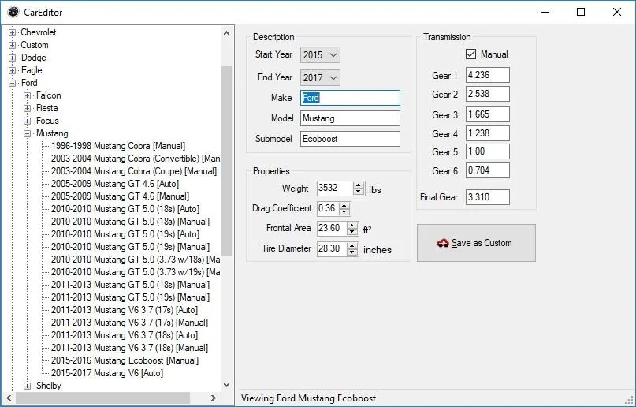Viewport: 636px width, 407px height.
Task: Expand the Fiesta model node
Action: (x=27, y=108)
